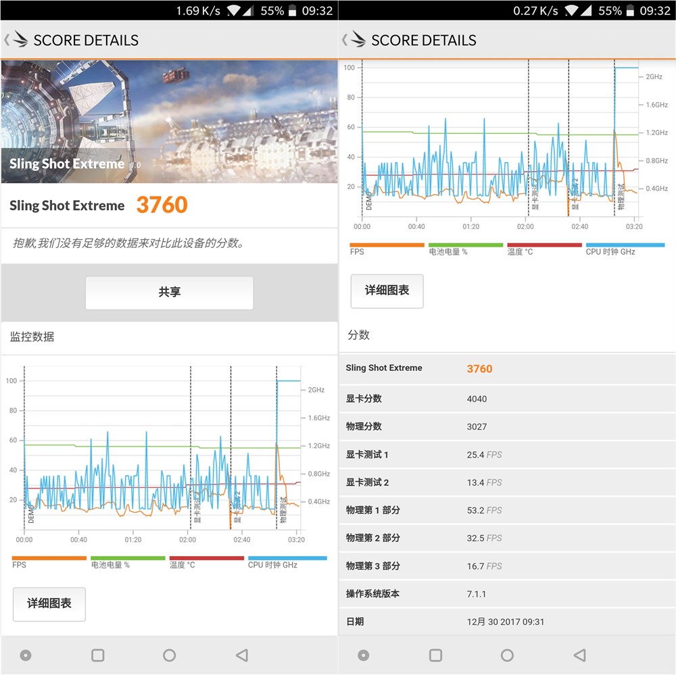Tap the 3DMark logo in the right header
Screen dimensions: 676x675
[360, 41]
